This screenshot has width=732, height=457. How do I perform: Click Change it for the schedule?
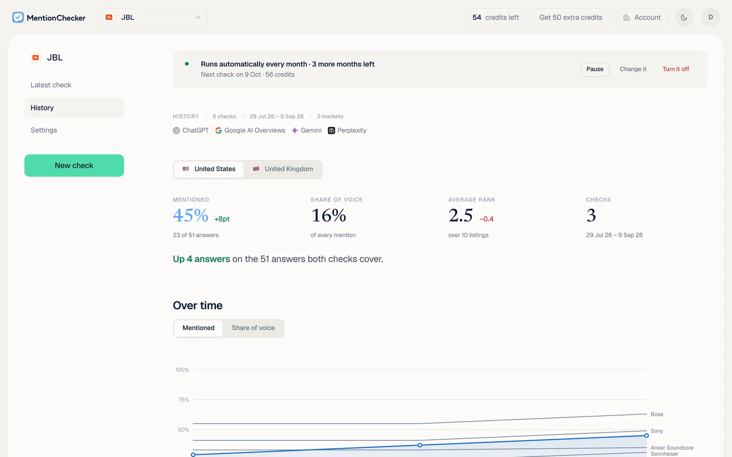633,69
